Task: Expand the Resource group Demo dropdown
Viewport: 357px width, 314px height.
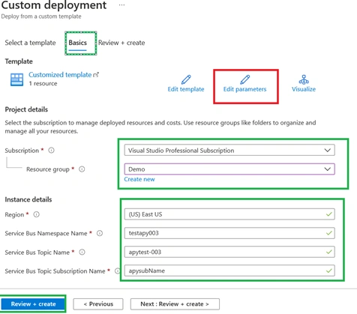Action: click(229, 169)
